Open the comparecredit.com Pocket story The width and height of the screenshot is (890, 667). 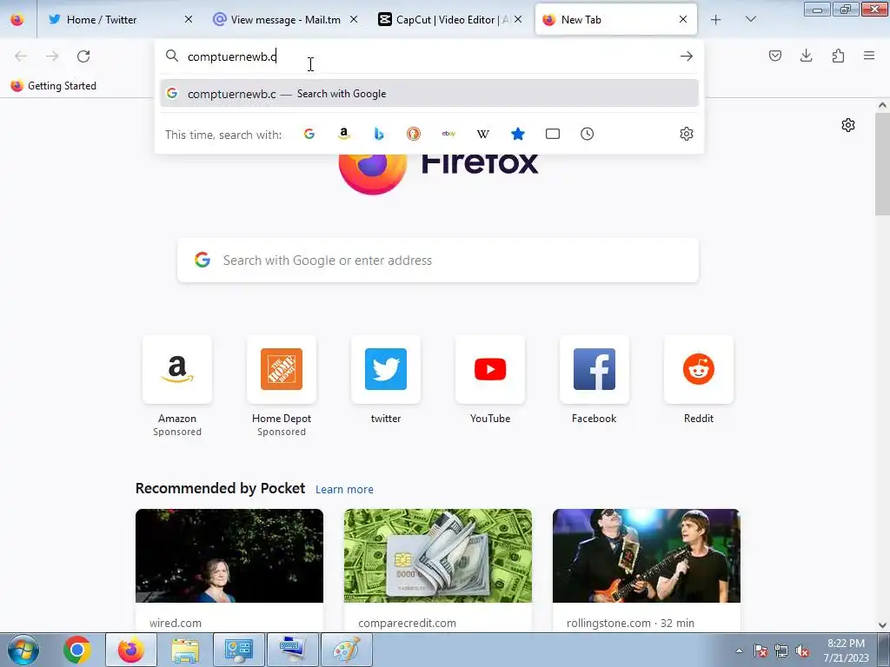click(438, 570)
